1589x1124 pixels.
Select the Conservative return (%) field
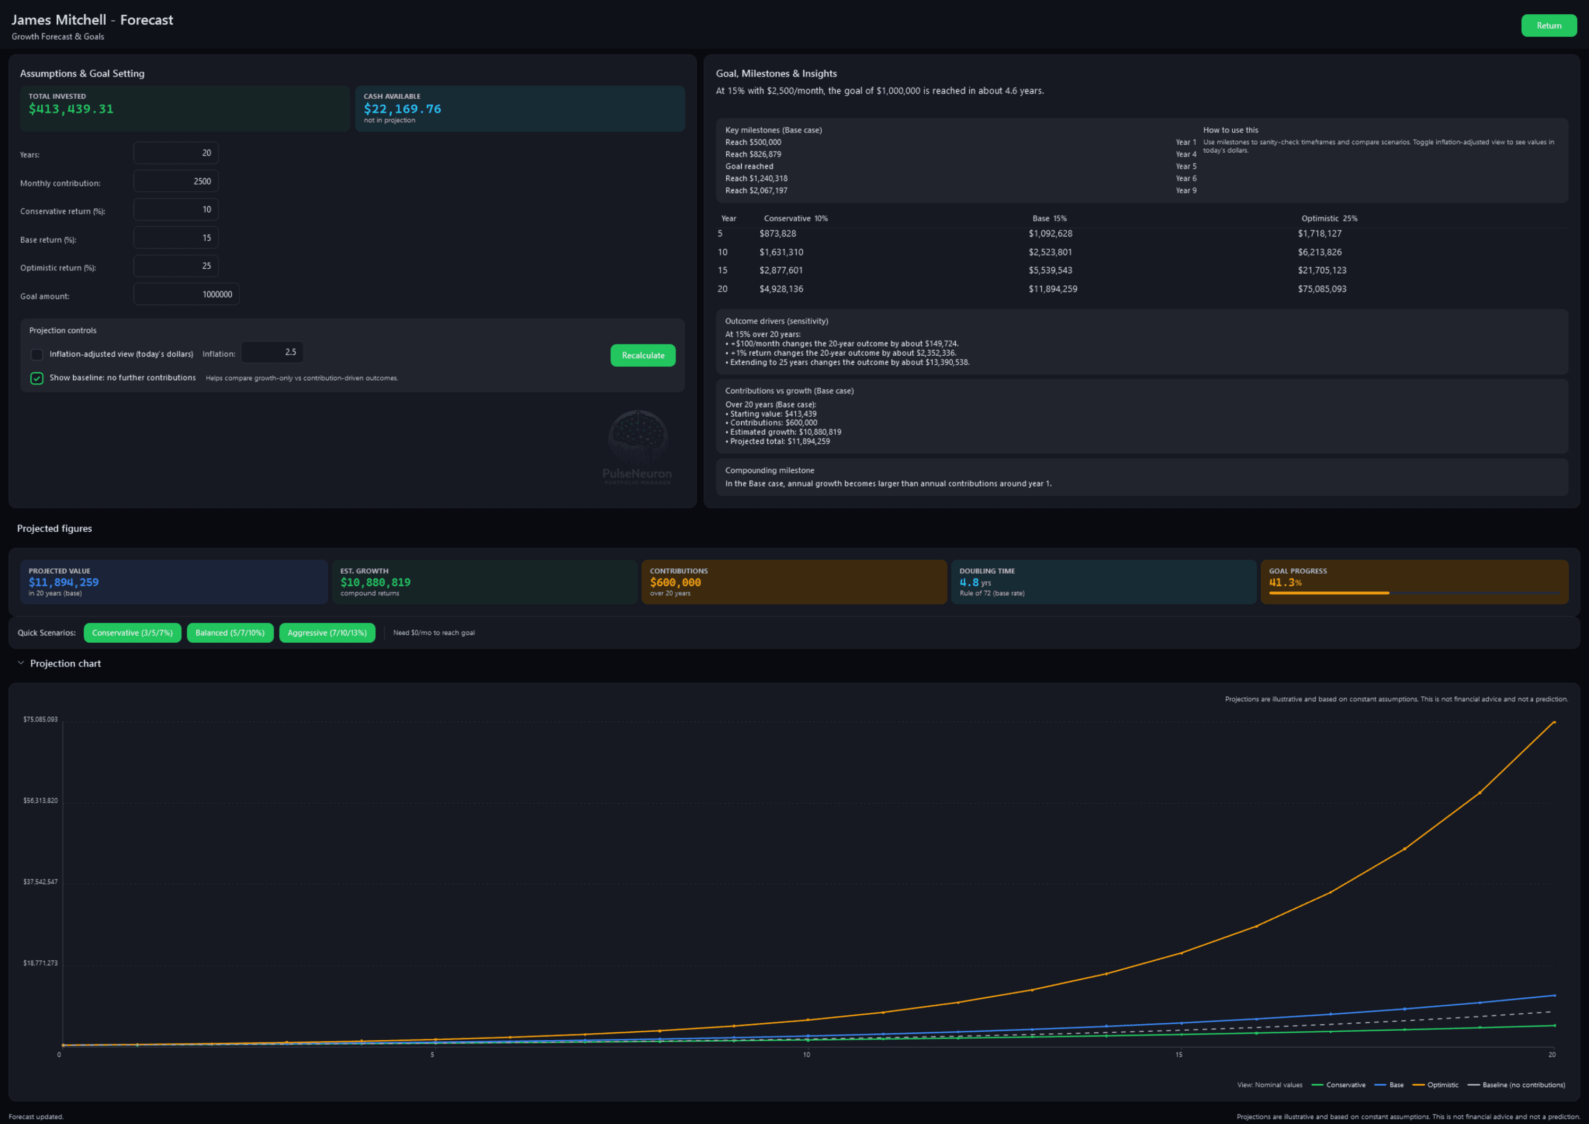pos(176,210)
